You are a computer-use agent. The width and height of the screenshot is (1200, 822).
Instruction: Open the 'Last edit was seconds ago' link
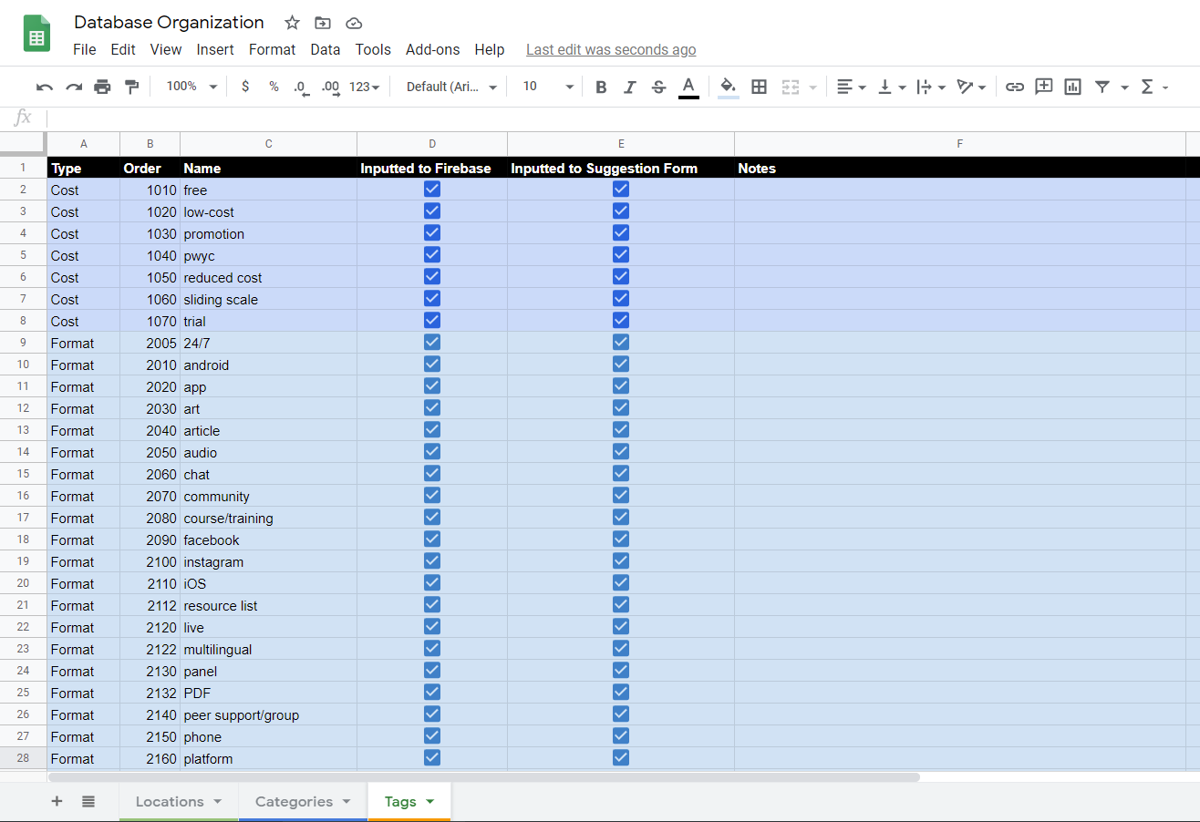611,49
